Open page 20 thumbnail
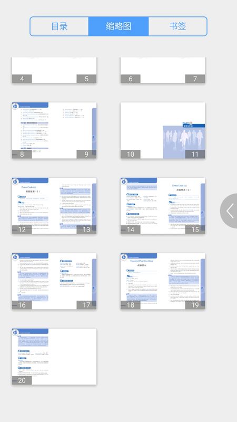 (54, 357)
